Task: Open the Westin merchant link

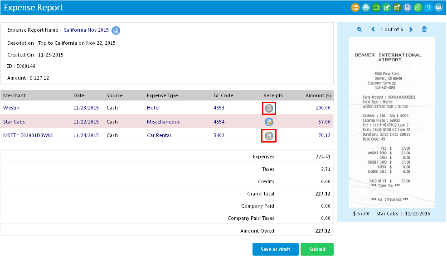Action: pyautogui.click(x=11, y=108)
